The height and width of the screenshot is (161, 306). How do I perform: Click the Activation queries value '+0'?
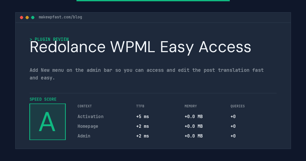233,117
